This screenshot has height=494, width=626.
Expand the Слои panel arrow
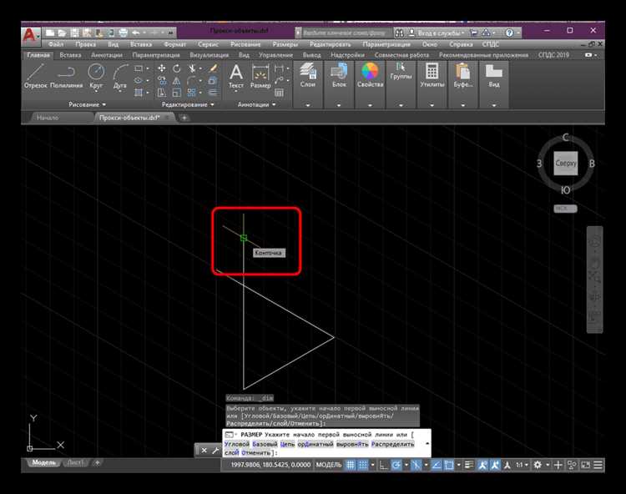(x=308, y=105)
